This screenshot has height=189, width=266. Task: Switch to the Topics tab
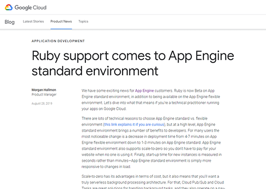[x=83, y=21]
